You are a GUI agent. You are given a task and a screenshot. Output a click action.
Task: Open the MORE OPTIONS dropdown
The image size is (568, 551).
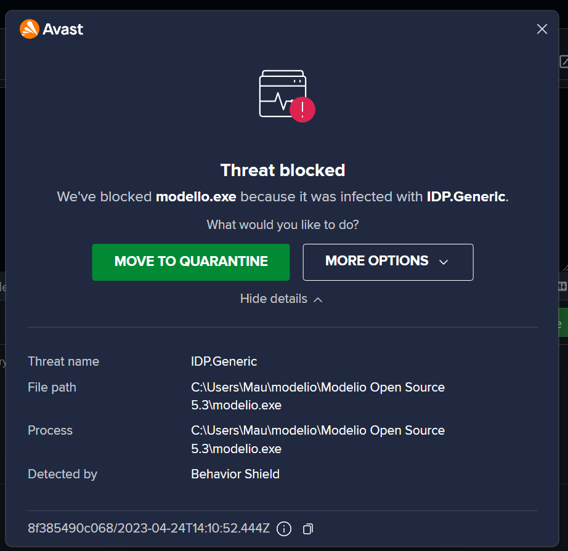click(387, 262)
